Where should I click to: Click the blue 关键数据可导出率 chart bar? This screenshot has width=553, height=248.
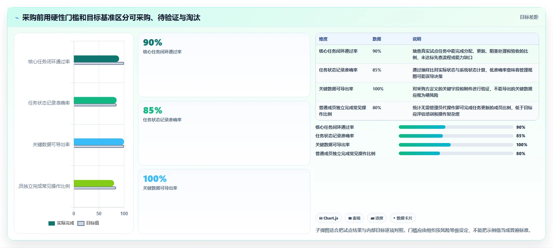(x=99, y=142)
